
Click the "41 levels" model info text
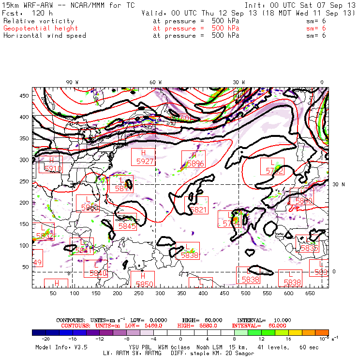coord(273,347)
